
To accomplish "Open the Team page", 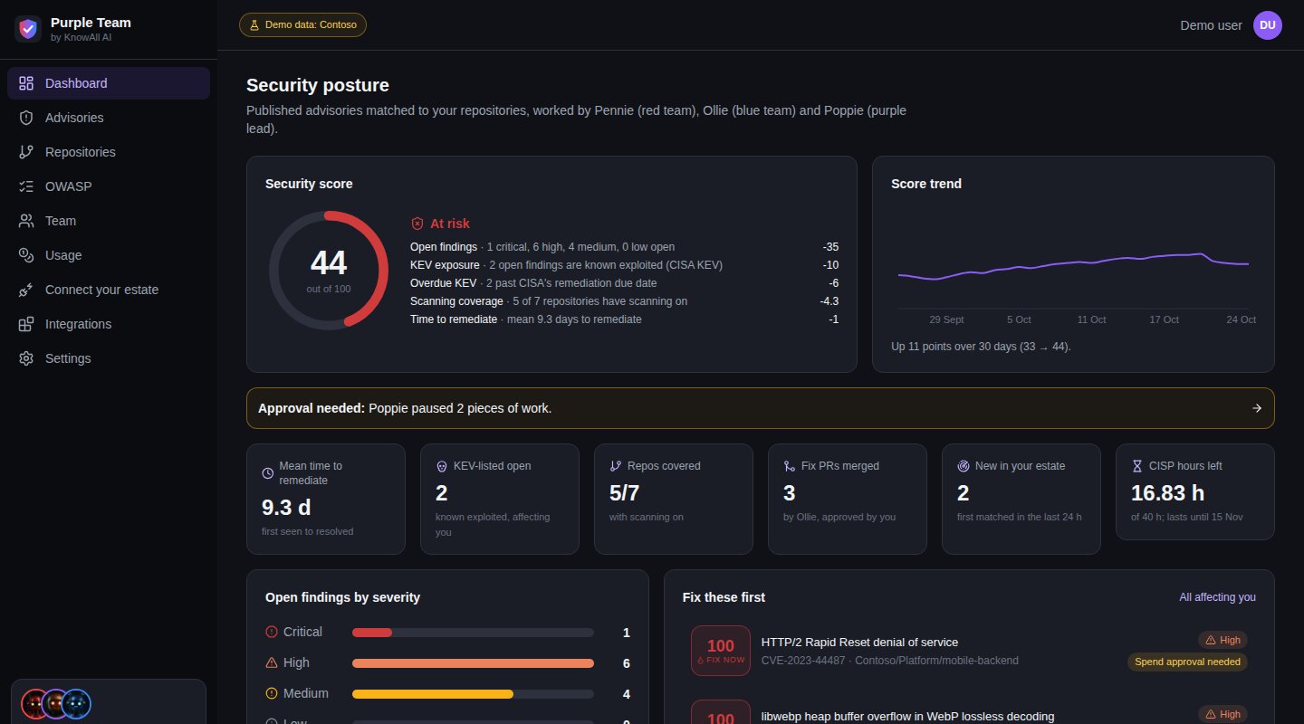I will [109, 221].
